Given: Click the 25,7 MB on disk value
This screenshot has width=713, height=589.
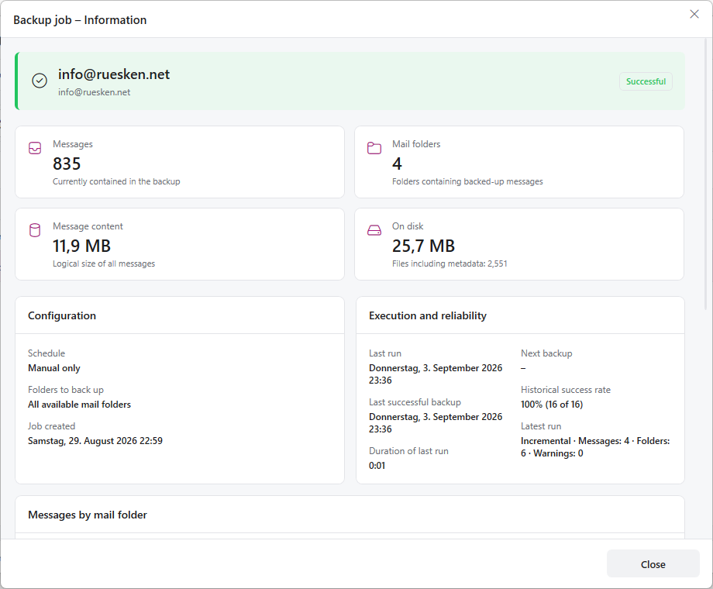Looking at the screenshot, I should point(423,246).
